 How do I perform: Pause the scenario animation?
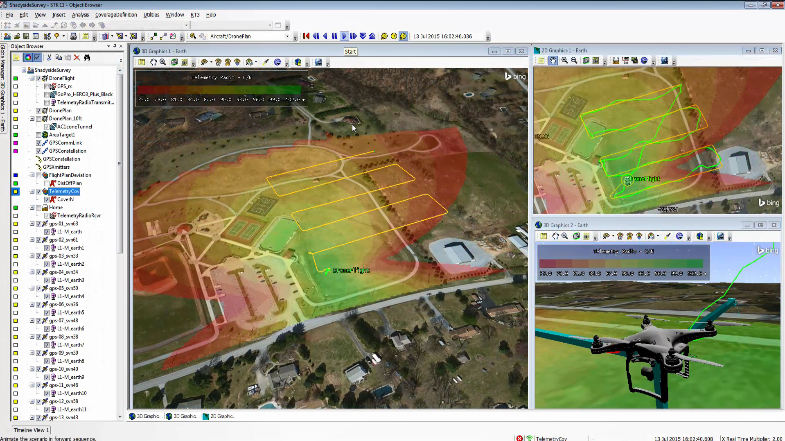(335, 36)
